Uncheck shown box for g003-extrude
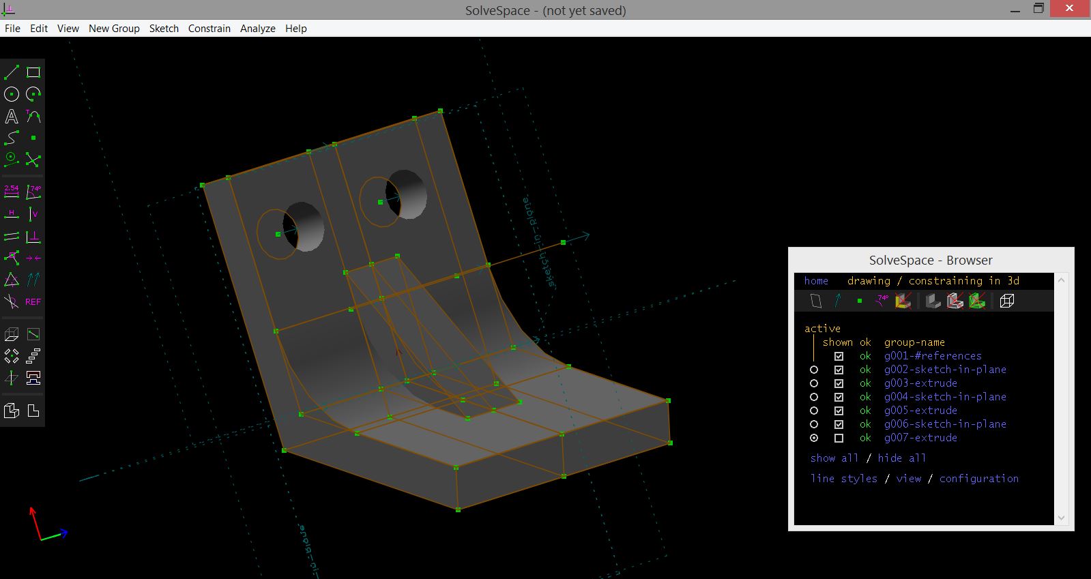This screenshot has height=579, width=1091. [839, 383]
